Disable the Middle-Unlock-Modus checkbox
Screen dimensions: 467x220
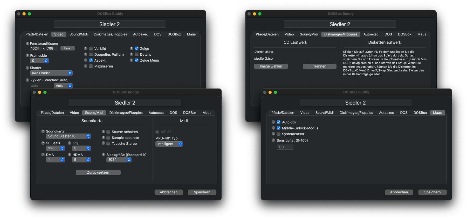coord(279,128)
